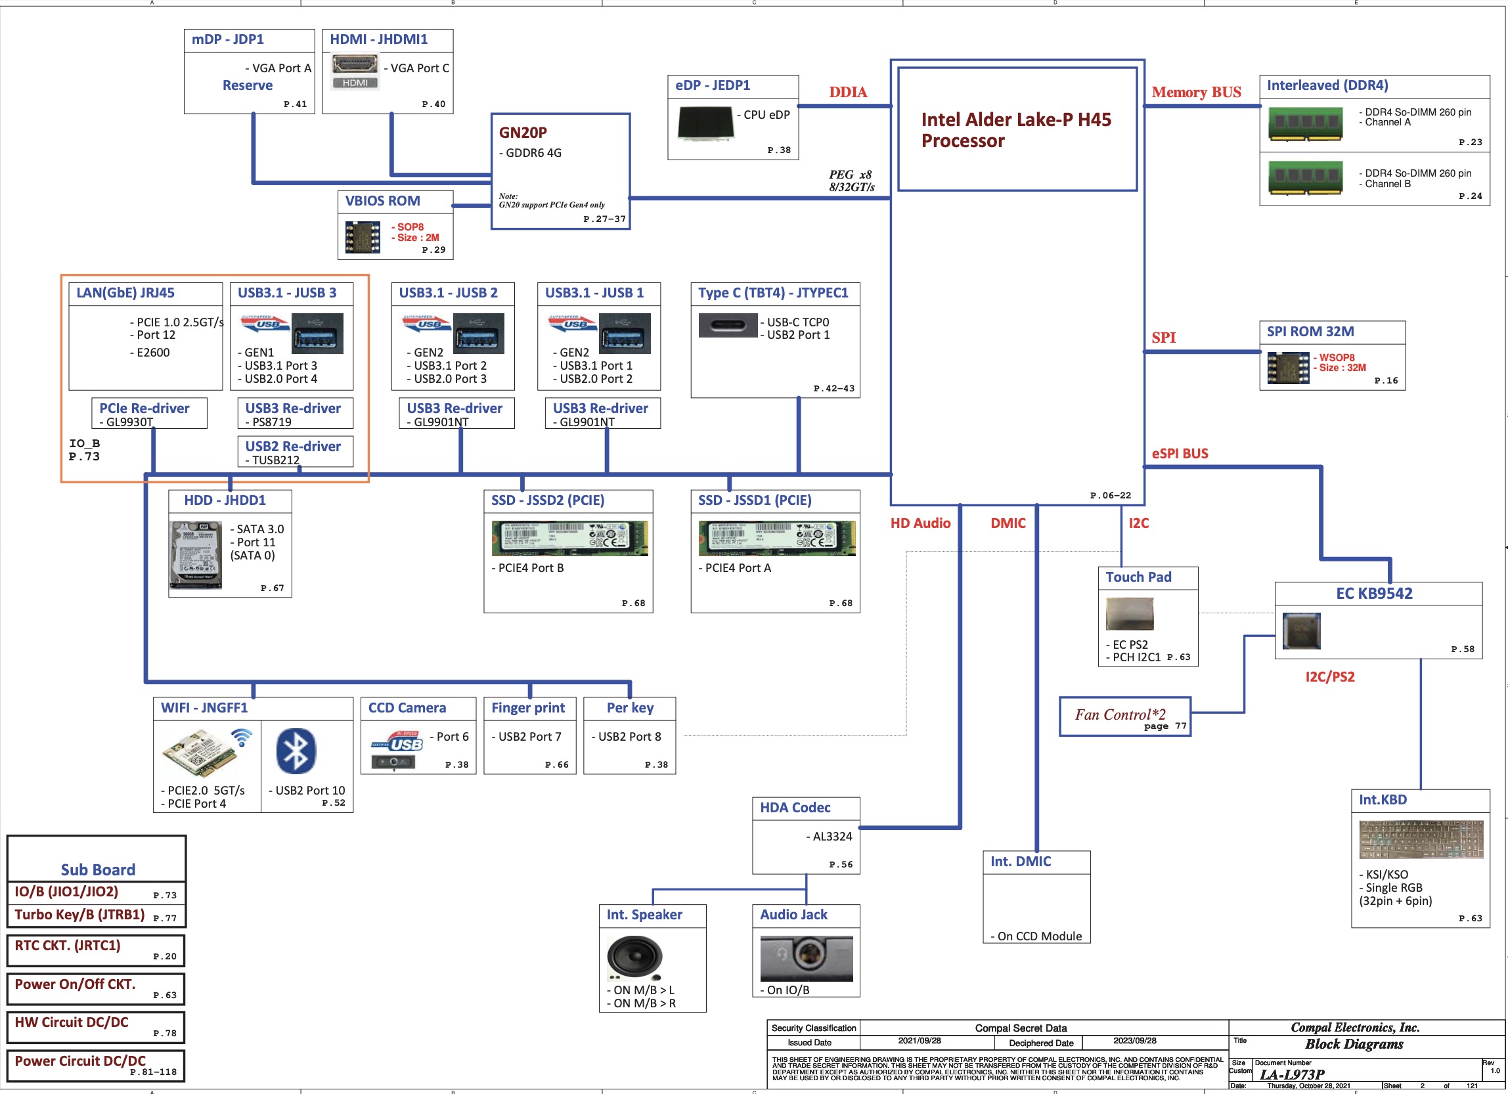
Task: Select the Intel Alder Lake-P H45 Processor block
Action: tap(1017, 129)
